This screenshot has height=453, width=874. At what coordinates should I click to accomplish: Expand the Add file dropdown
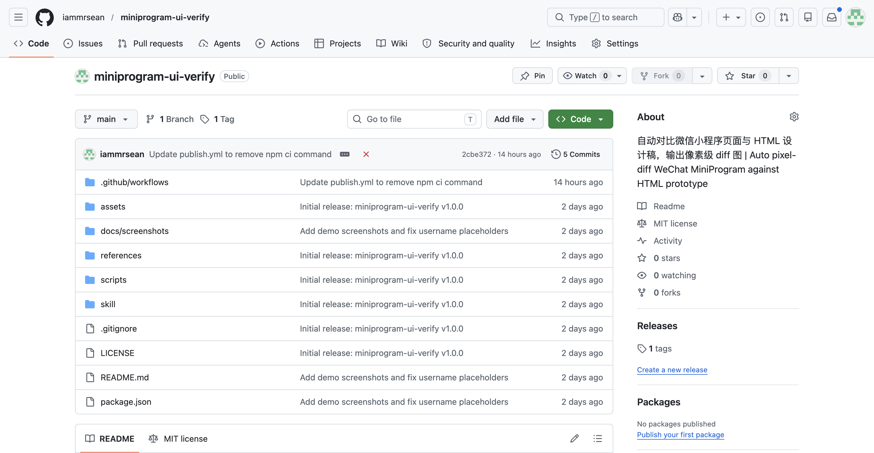[x=515, y=119]
